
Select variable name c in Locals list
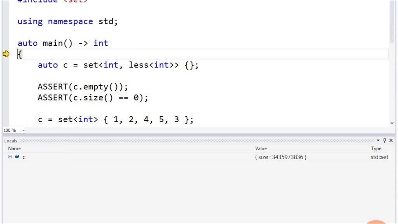point(24,157)
